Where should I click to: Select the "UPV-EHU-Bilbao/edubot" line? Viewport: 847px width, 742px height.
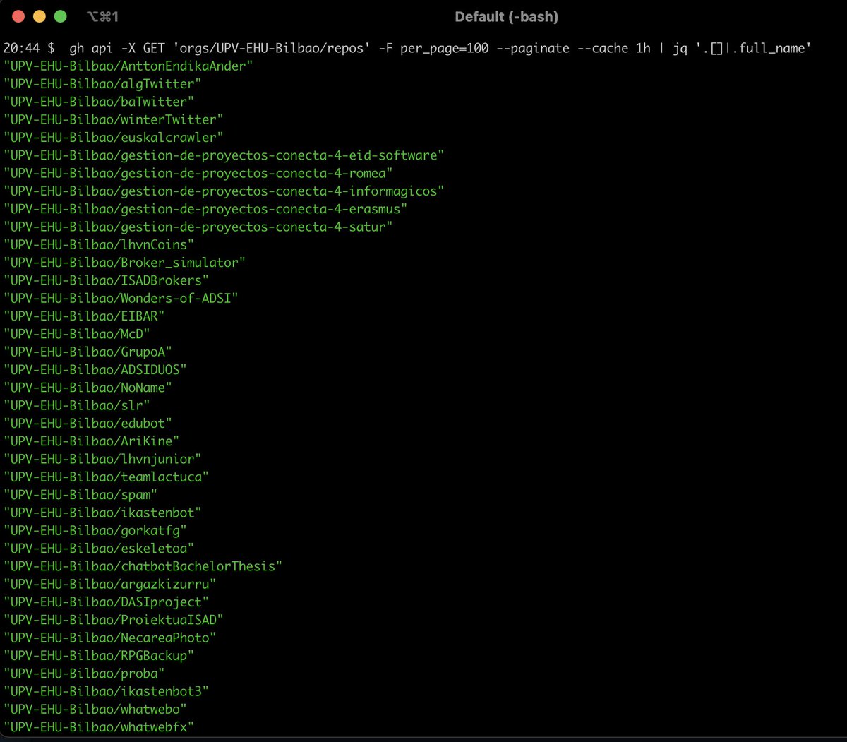(x=88, y=424)
